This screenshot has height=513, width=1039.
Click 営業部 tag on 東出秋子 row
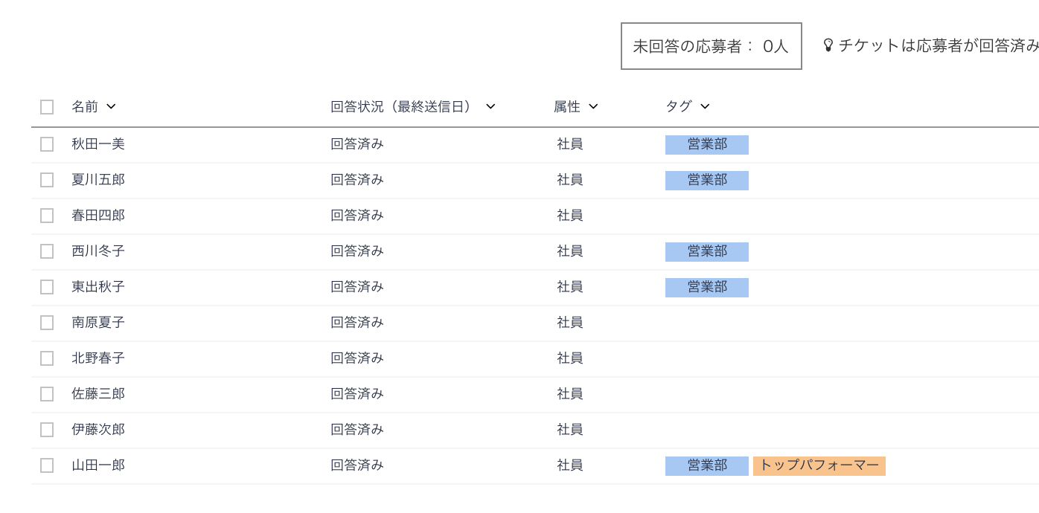pyautogui.click(x=706, y=287)
